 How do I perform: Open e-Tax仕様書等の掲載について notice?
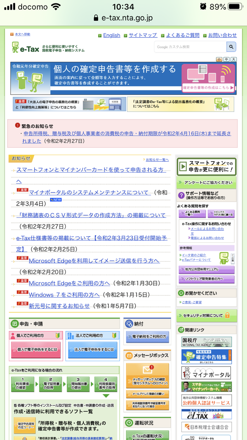tap(92, 243)
